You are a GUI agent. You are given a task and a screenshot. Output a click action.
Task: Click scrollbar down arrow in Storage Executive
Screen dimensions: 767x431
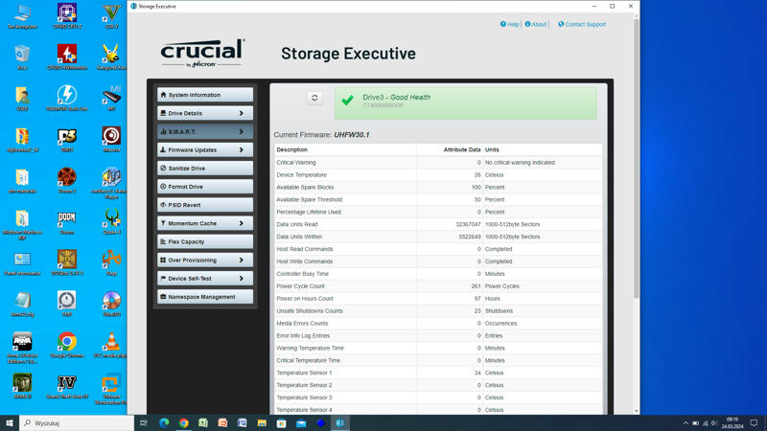click(636, 411)
